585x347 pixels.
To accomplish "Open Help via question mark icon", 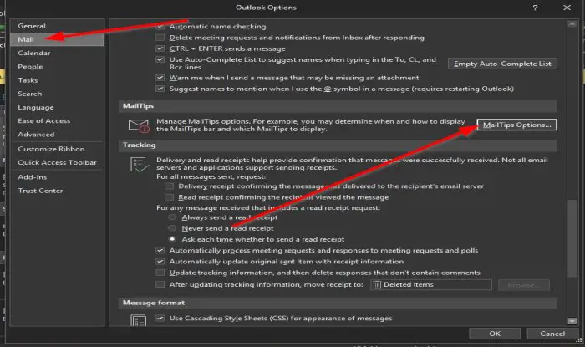I will tap(535, 8).
